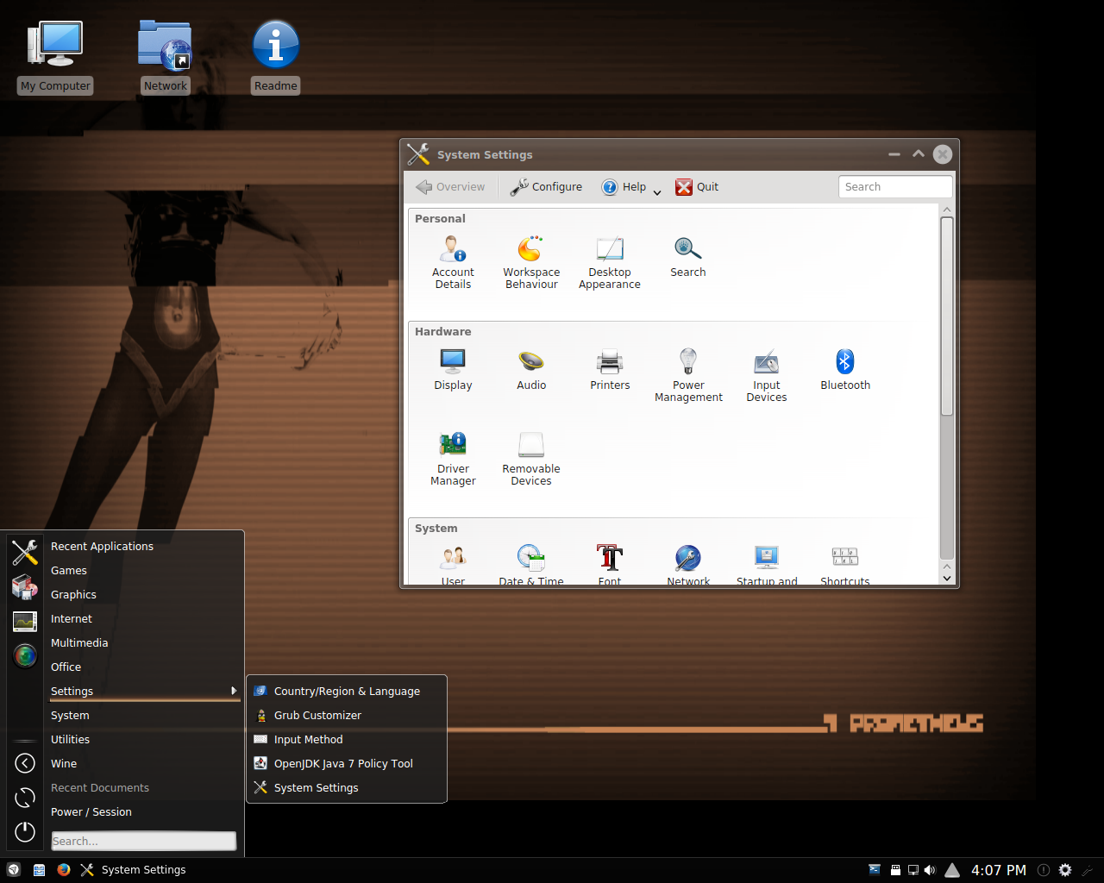
Task: Open Input Devices settings
Action: 767,375
